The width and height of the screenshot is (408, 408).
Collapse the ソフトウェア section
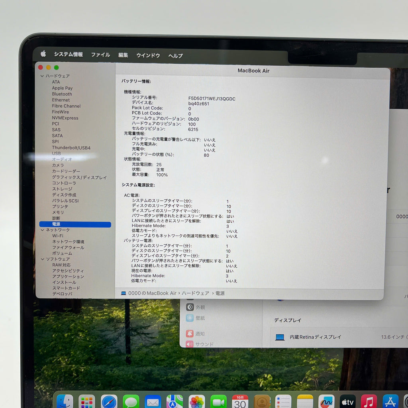42,259
